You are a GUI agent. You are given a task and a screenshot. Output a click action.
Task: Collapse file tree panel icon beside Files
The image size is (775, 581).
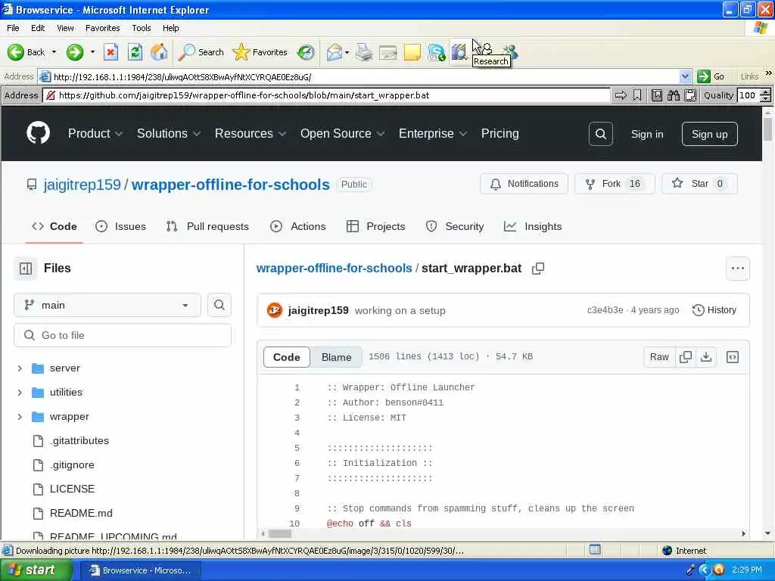coord(25,269)
